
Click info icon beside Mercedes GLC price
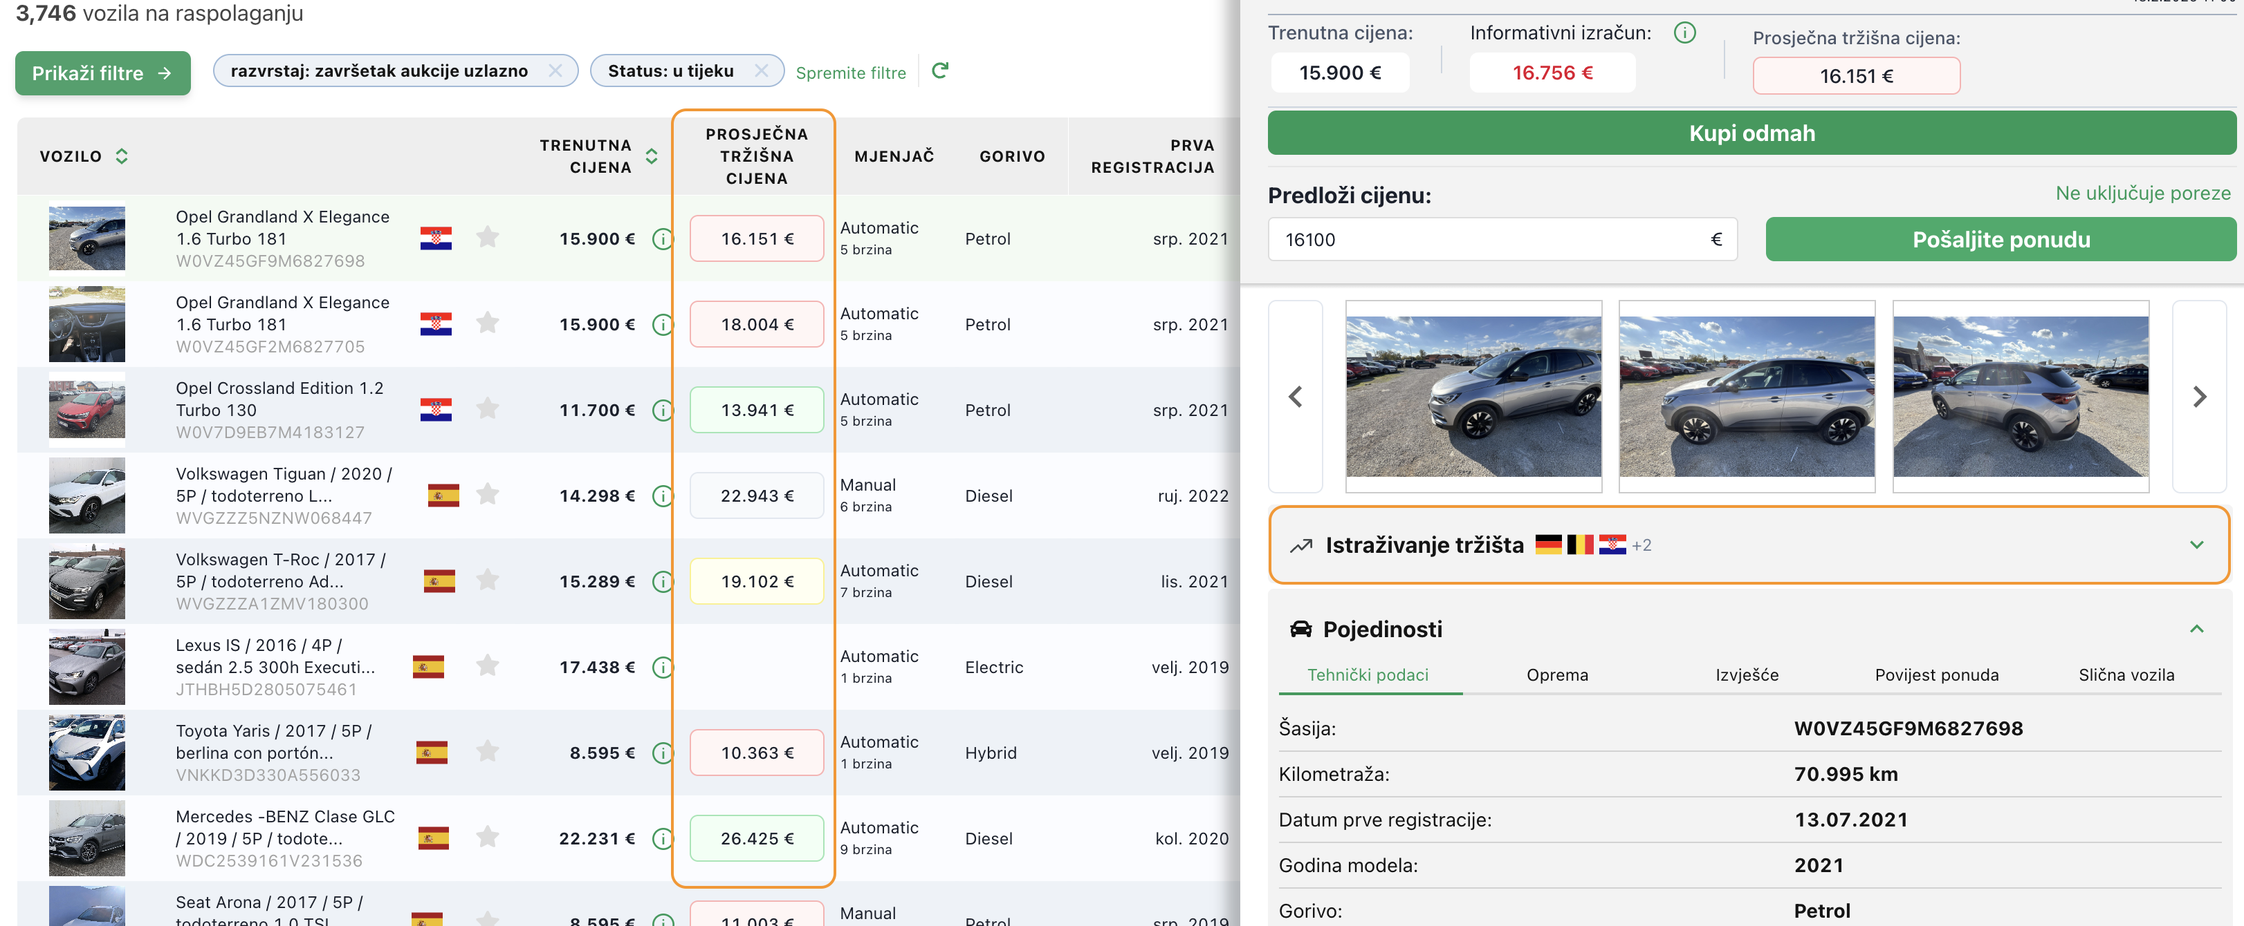click(x=662, y=838)
